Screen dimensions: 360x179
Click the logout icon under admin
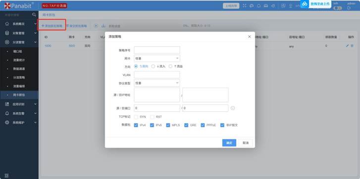coord(349,8)
